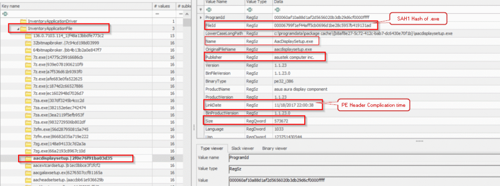Click the Value type field showing RegSz
The image size is (500, 186).
point(364,168)
